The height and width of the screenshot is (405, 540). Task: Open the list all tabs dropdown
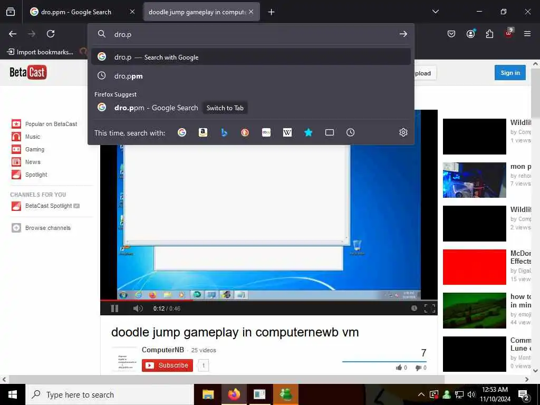[x=435, y=12]
